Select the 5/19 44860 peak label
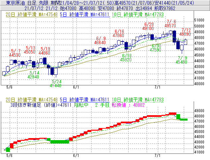 (x=44, y=51)
